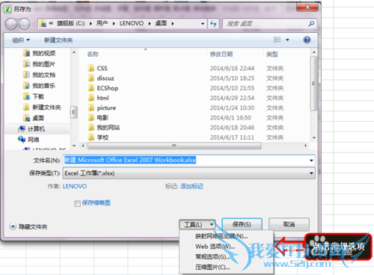Select 计算机 in navigation pane
This screenshot has height=275, width=374.
coord(31,129)
